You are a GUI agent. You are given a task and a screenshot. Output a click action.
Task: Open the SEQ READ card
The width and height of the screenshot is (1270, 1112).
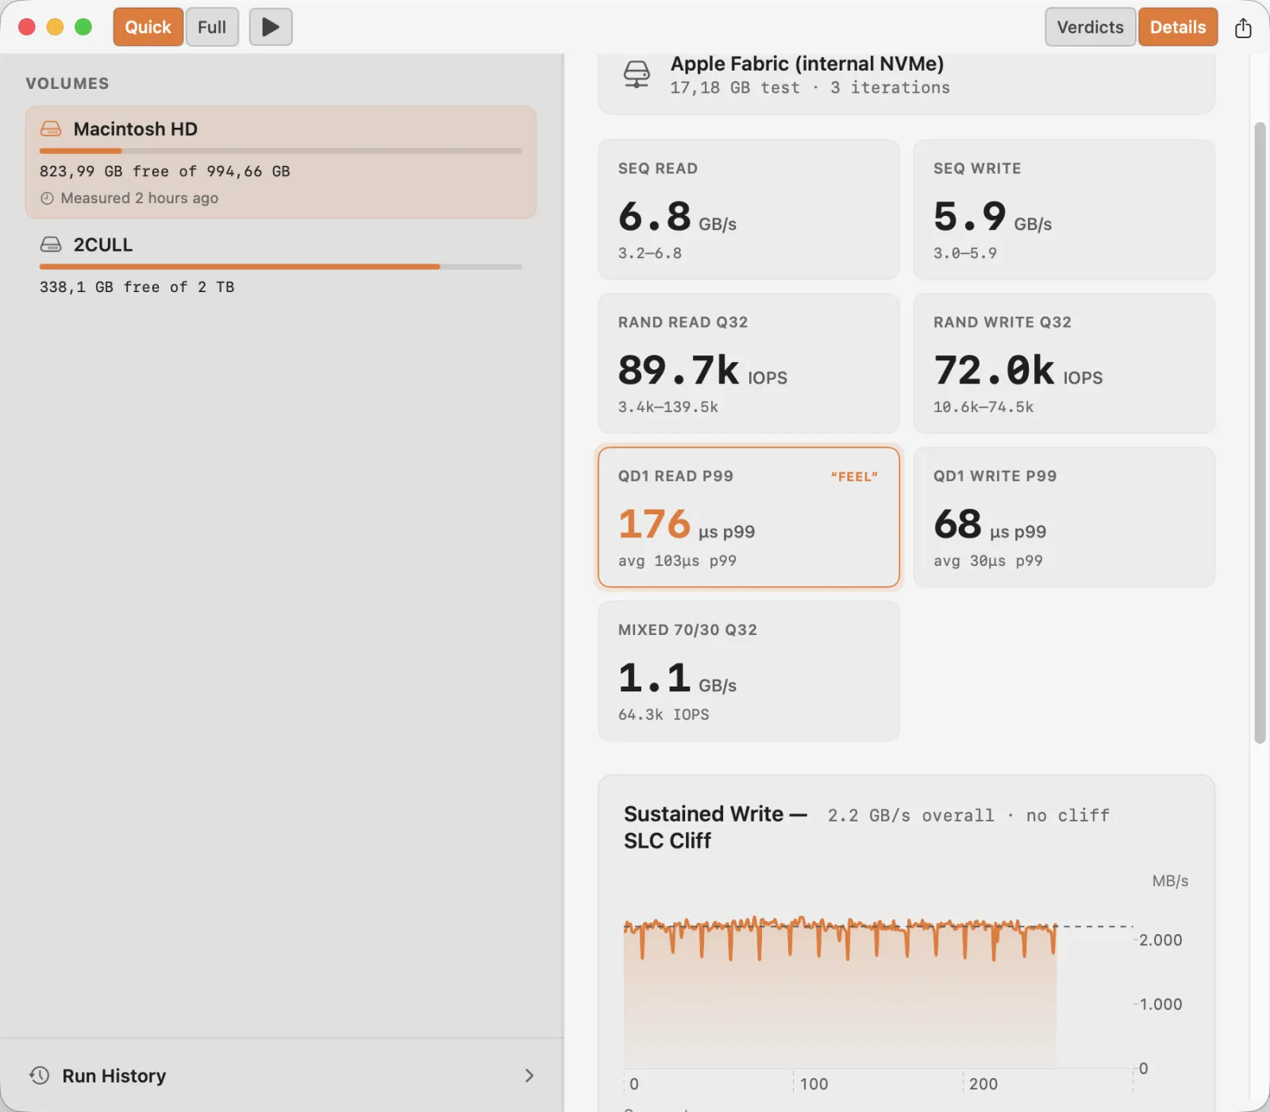[x=749, y=210]
